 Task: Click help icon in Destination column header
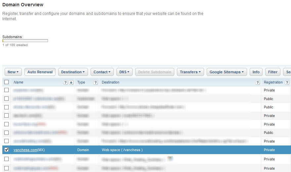258,83
